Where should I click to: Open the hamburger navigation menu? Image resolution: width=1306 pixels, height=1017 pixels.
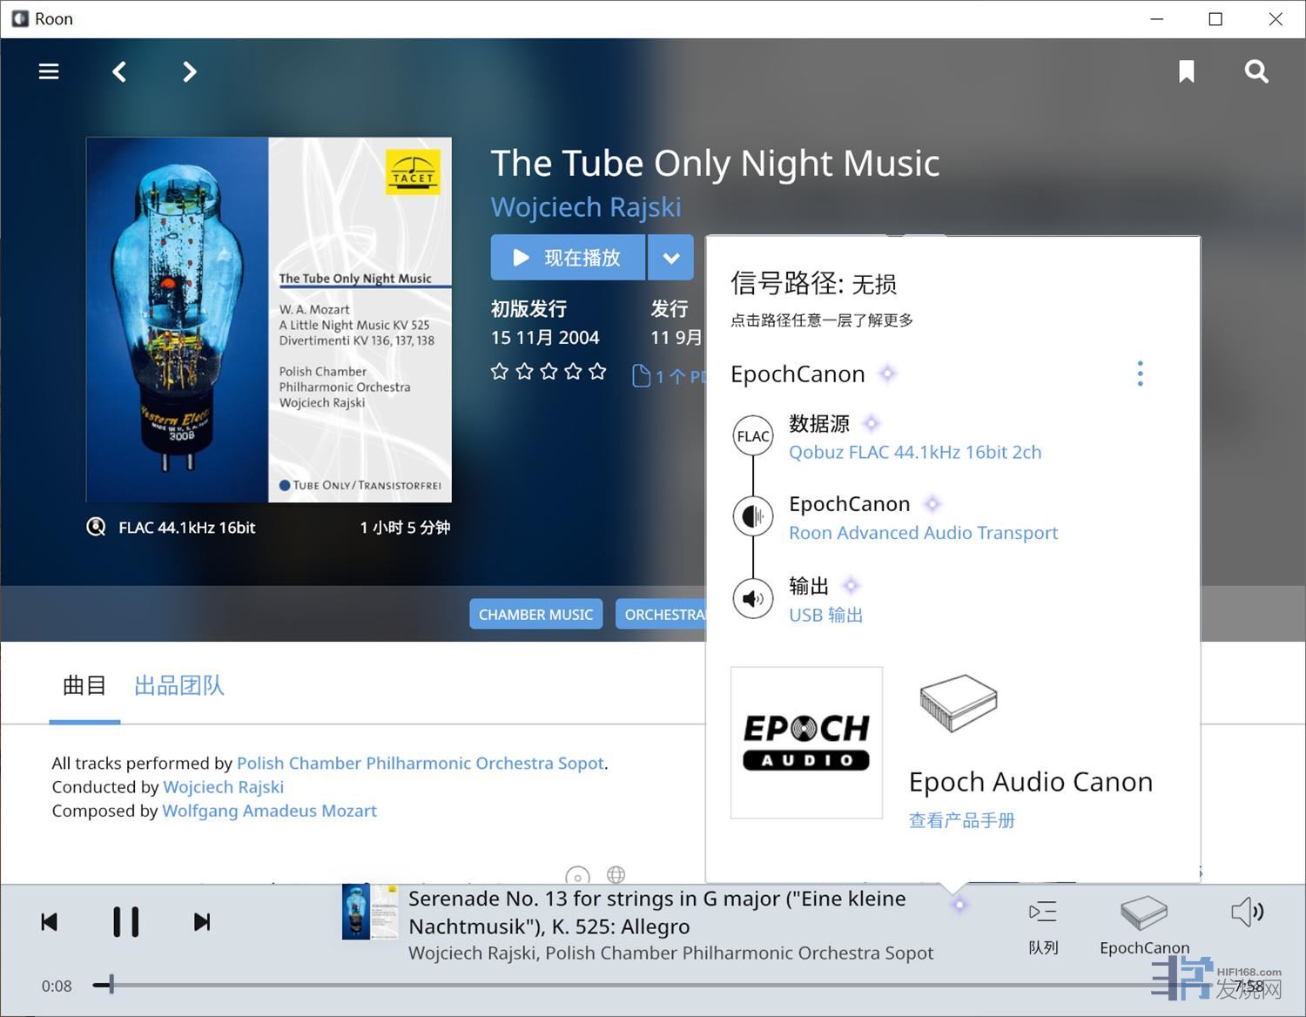(x=49, y=71)
